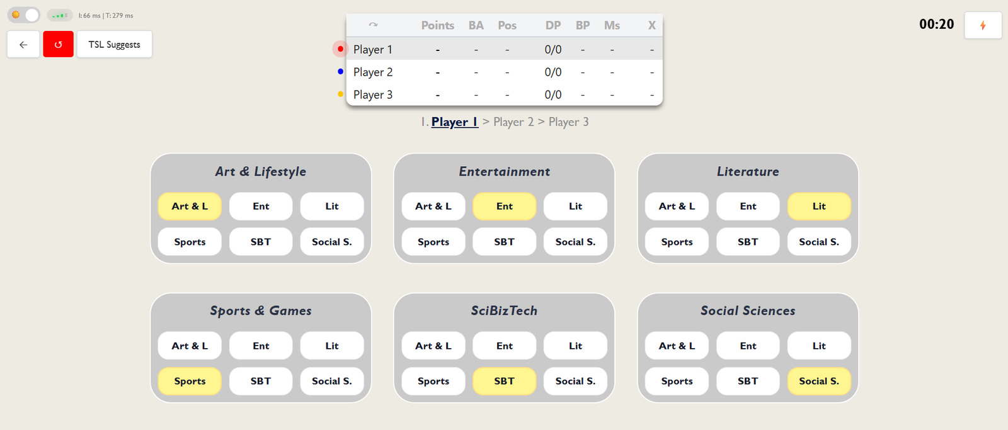Click the Pos column header
The height and width of the screenshot is (430, 1008).
click(x=507, y=25)
